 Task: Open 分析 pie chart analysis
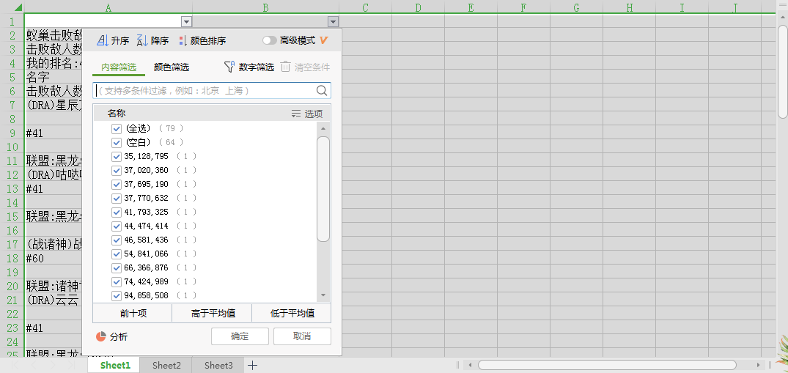pyautogui.click(x=102, y=336)
